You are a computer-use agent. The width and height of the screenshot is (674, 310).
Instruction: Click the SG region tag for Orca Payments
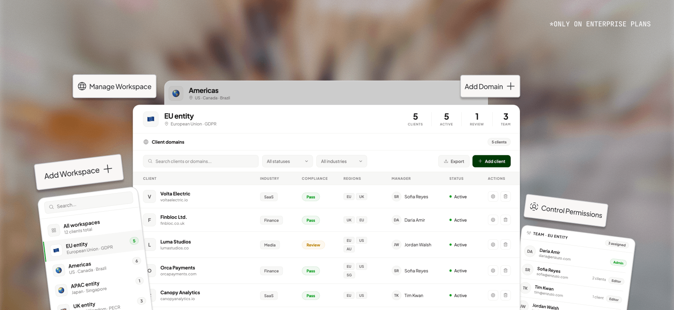[x=349, y=275]
